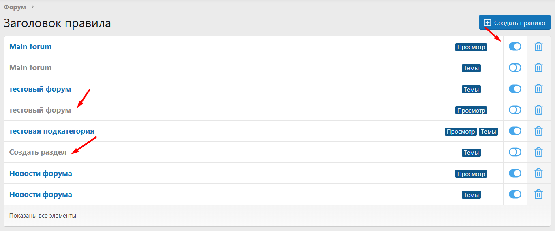Remove the тестовая подкатегория rule via trash icon
The image size is (555, 231).
tap(538, 131)
